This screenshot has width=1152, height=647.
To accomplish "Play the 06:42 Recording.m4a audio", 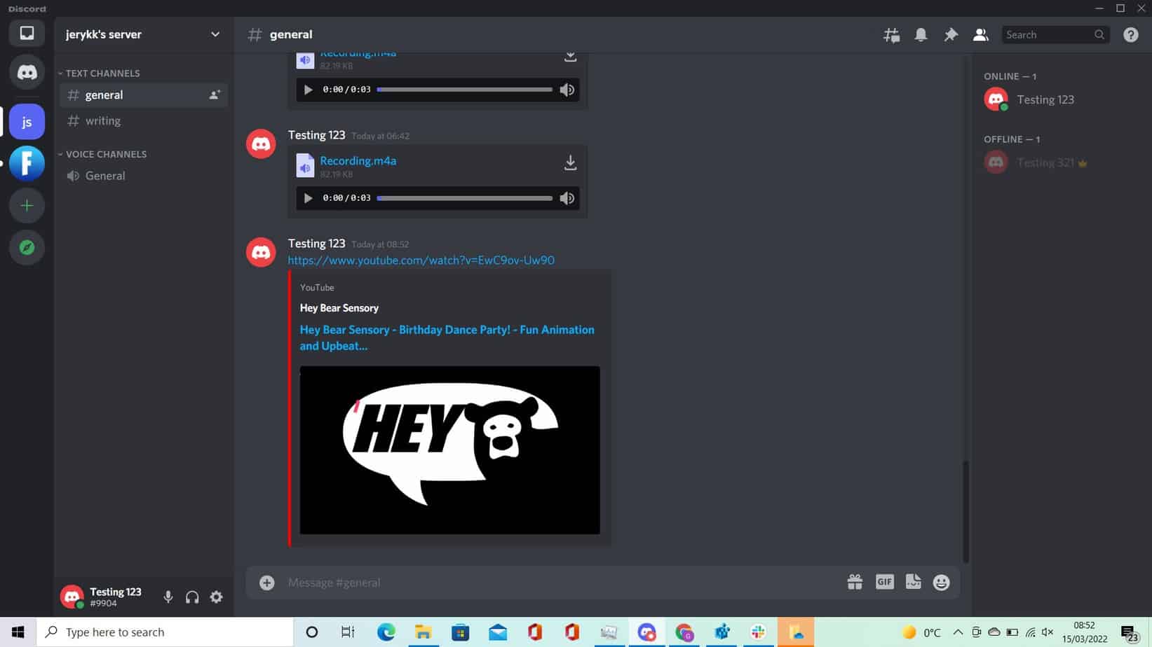I will pyautogui.click(x=308, y=198).
